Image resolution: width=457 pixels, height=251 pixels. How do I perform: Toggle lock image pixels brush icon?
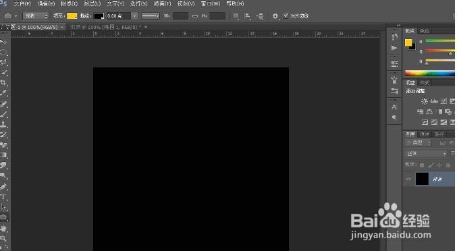point(431,165)
